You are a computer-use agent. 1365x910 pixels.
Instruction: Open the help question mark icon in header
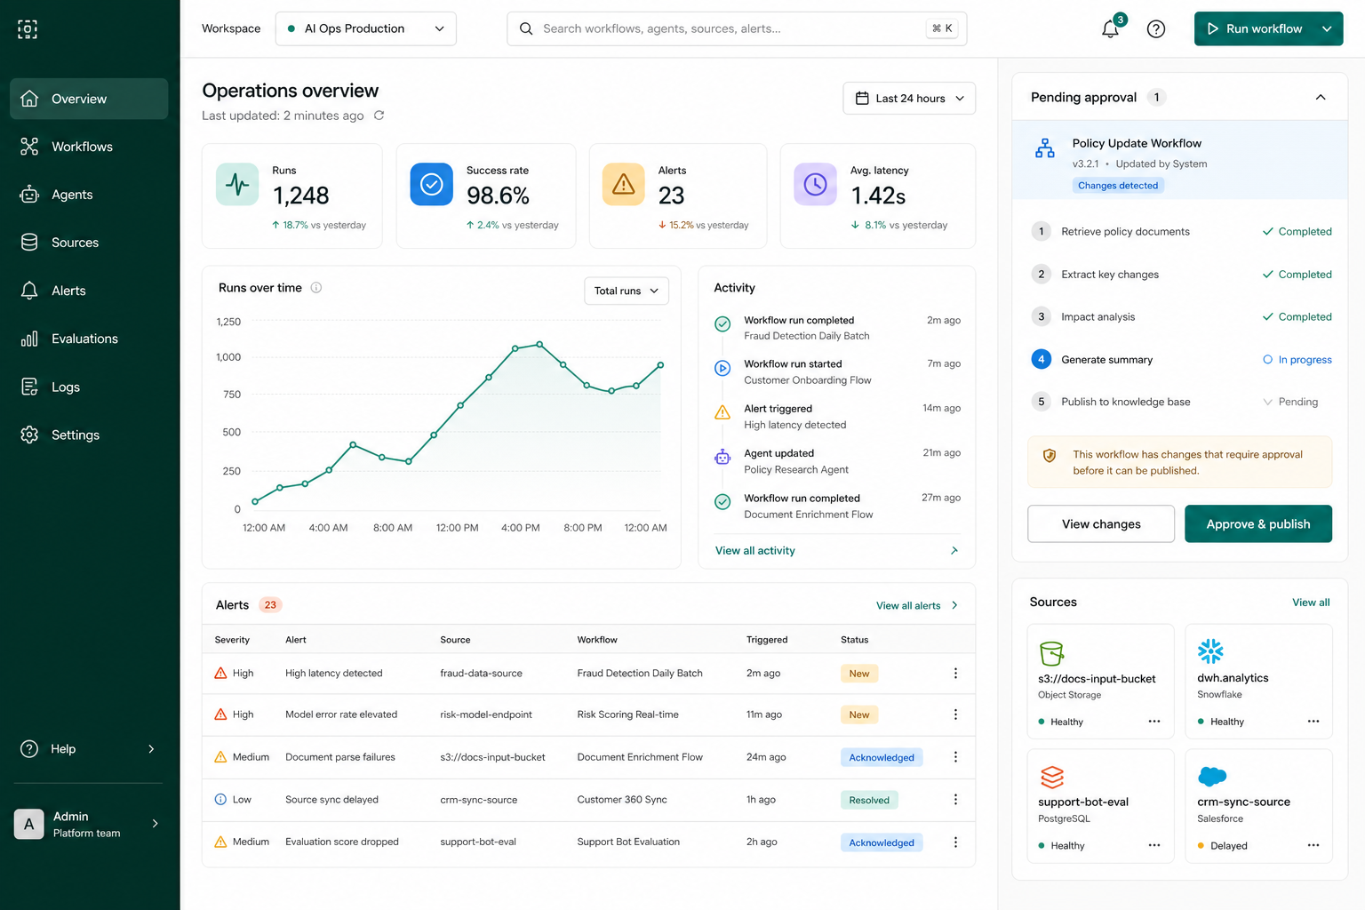point(1156,29)
